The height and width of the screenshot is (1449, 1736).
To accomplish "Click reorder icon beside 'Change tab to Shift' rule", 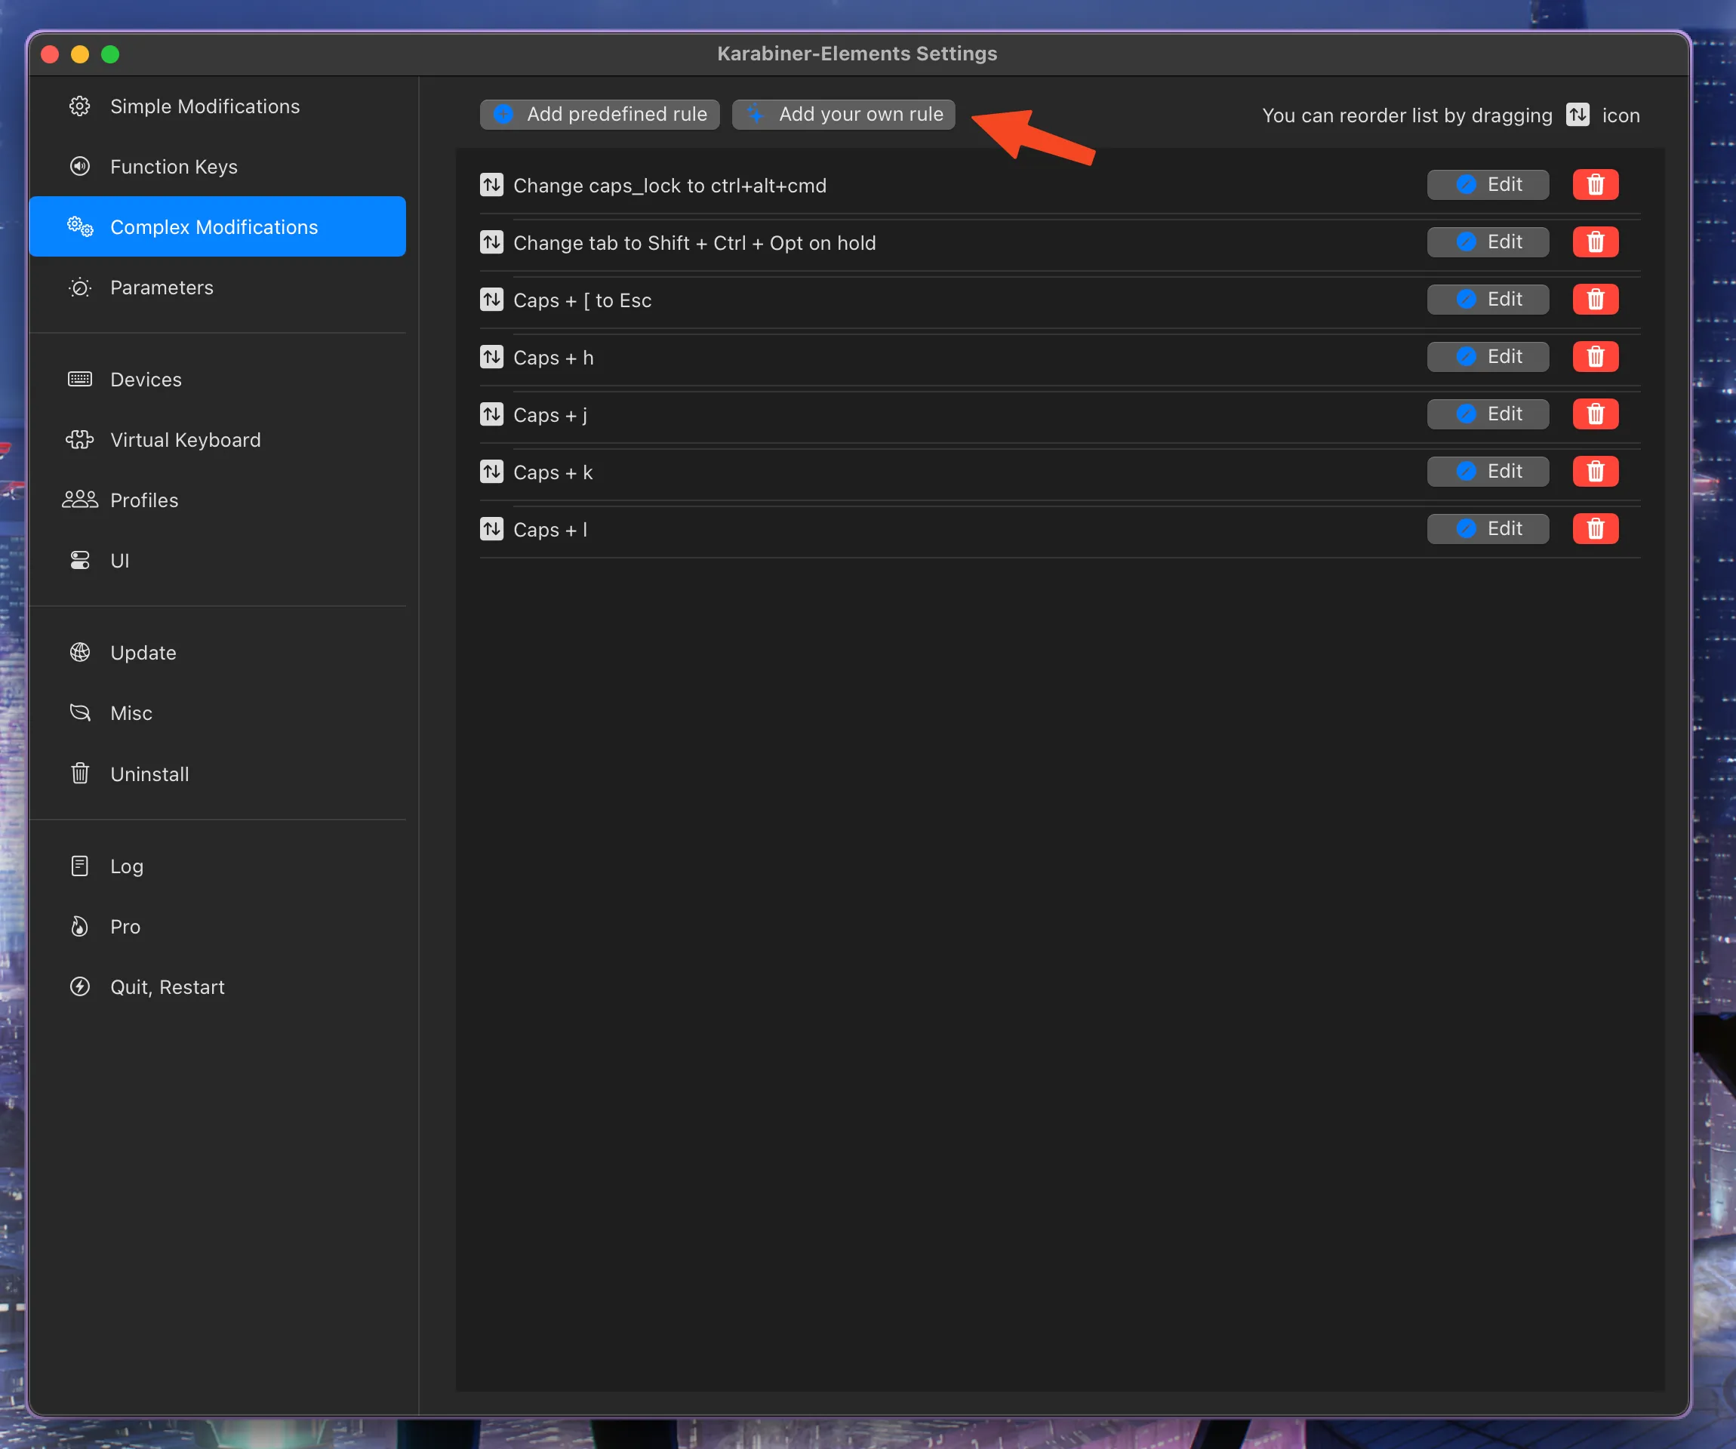I will point(492,242).
